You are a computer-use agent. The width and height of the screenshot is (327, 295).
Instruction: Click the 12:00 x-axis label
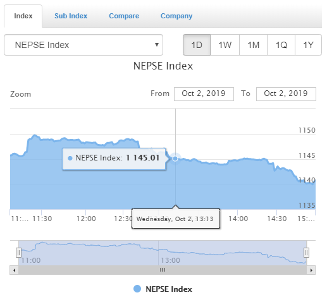(86, 219)
